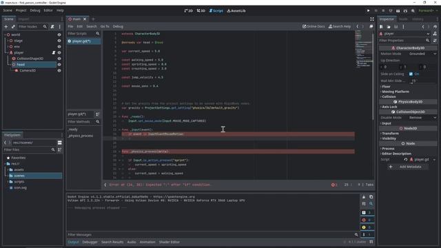Viewport: 441px width, 248px height.
Task: Run the current scene icon in top toolbar
Action: click(398, 11)
